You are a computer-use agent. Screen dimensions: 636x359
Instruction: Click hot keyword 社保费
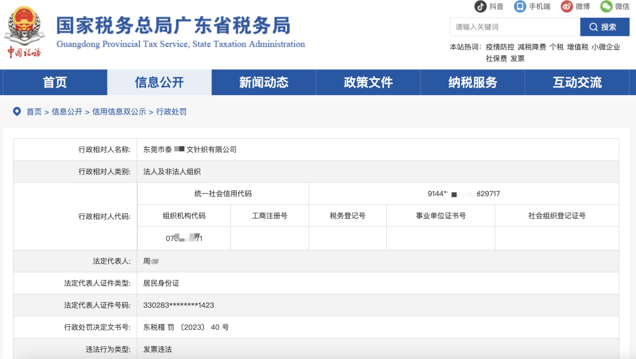pyautogui.click(x=496, y=59)
